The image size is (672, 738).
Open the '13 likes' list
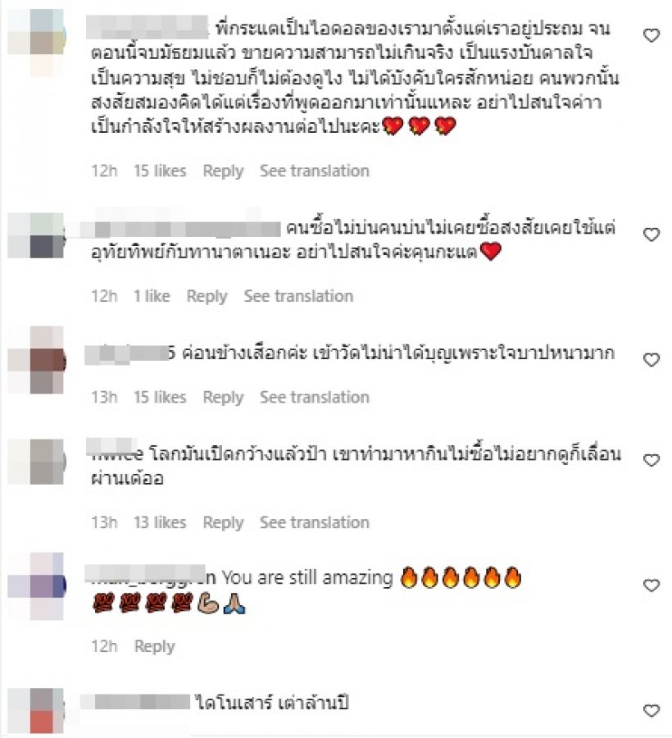tap(160, 522)
